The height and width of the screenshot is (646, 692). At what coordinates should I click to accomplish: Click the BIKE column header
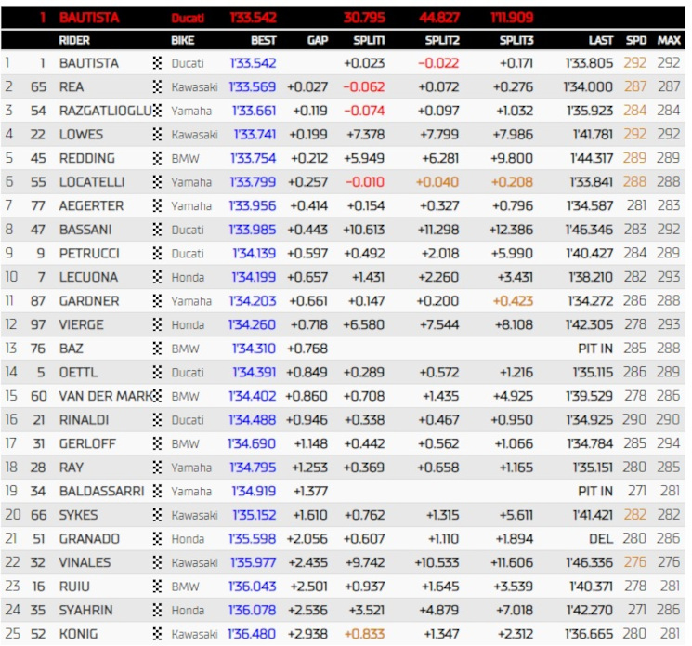[x=183, y=41]
